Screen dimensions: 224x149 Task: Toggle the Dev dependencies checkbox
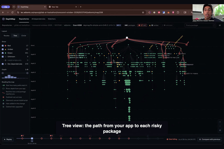click(3, 64)
